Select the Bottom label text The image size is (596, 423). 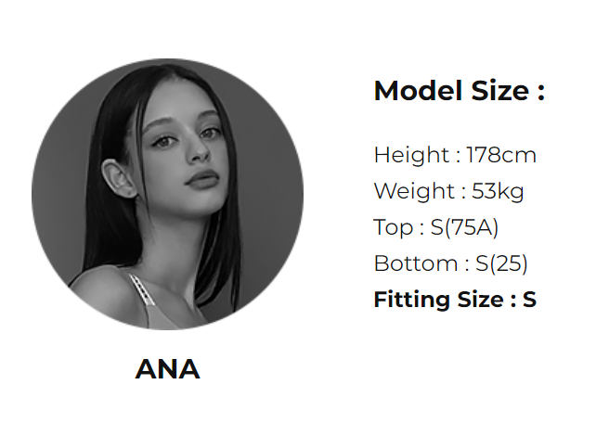416,263
